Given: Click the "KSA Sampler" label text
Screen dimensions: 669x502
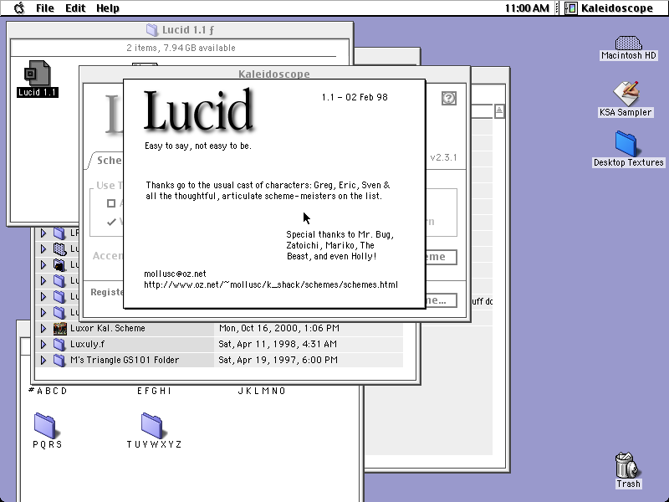Looking at the screenshot, I should coord(626,112).
